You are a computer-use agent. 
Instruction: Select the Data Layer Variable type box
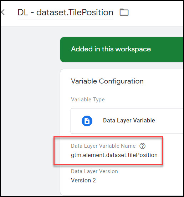click(127, 121)
